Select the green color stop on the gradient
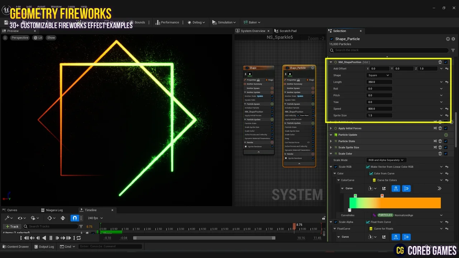The width and height of the screenshot is (459, 258). [355, 195]
